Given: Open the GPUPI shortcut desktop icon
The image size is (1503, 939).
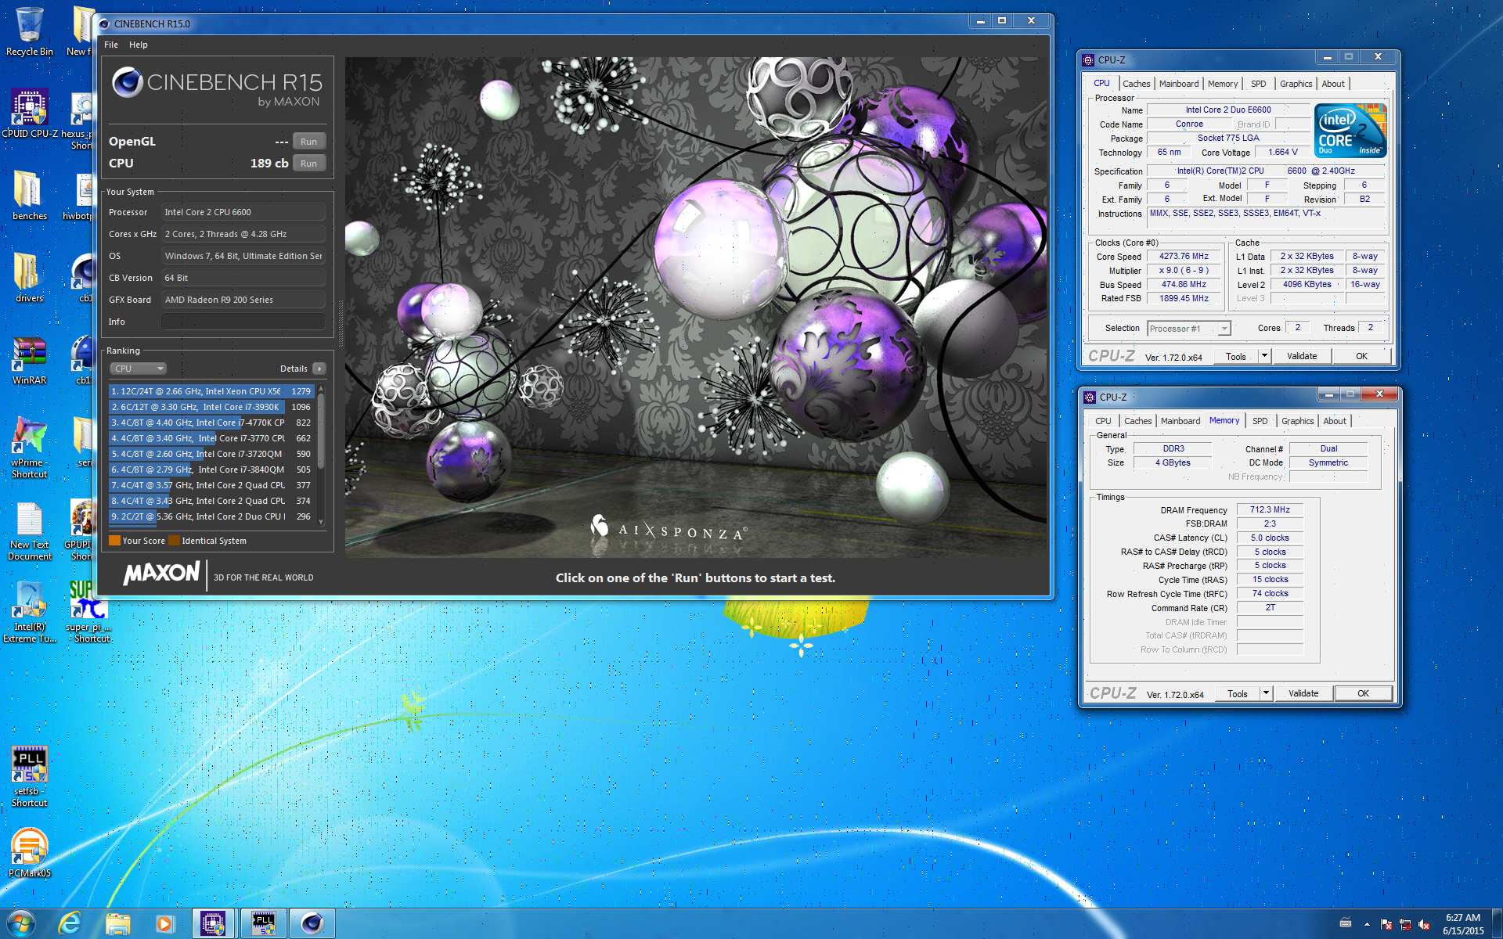Looking at the screenshot, I should tap(80, 531).
